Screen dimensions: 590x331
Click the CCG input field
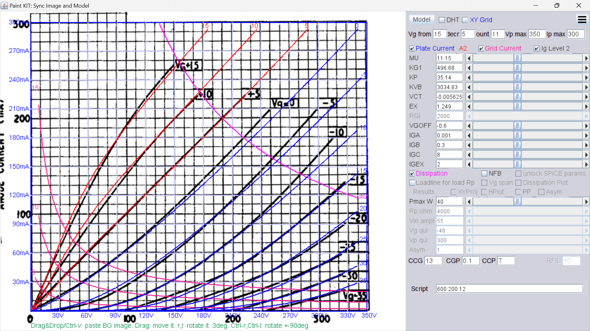(434, 261)
